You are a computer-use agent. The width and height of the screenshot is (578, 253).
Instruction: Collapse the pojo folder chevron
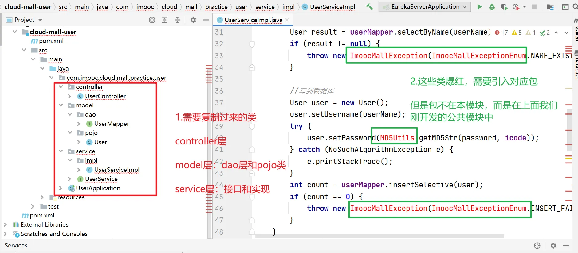70,133
